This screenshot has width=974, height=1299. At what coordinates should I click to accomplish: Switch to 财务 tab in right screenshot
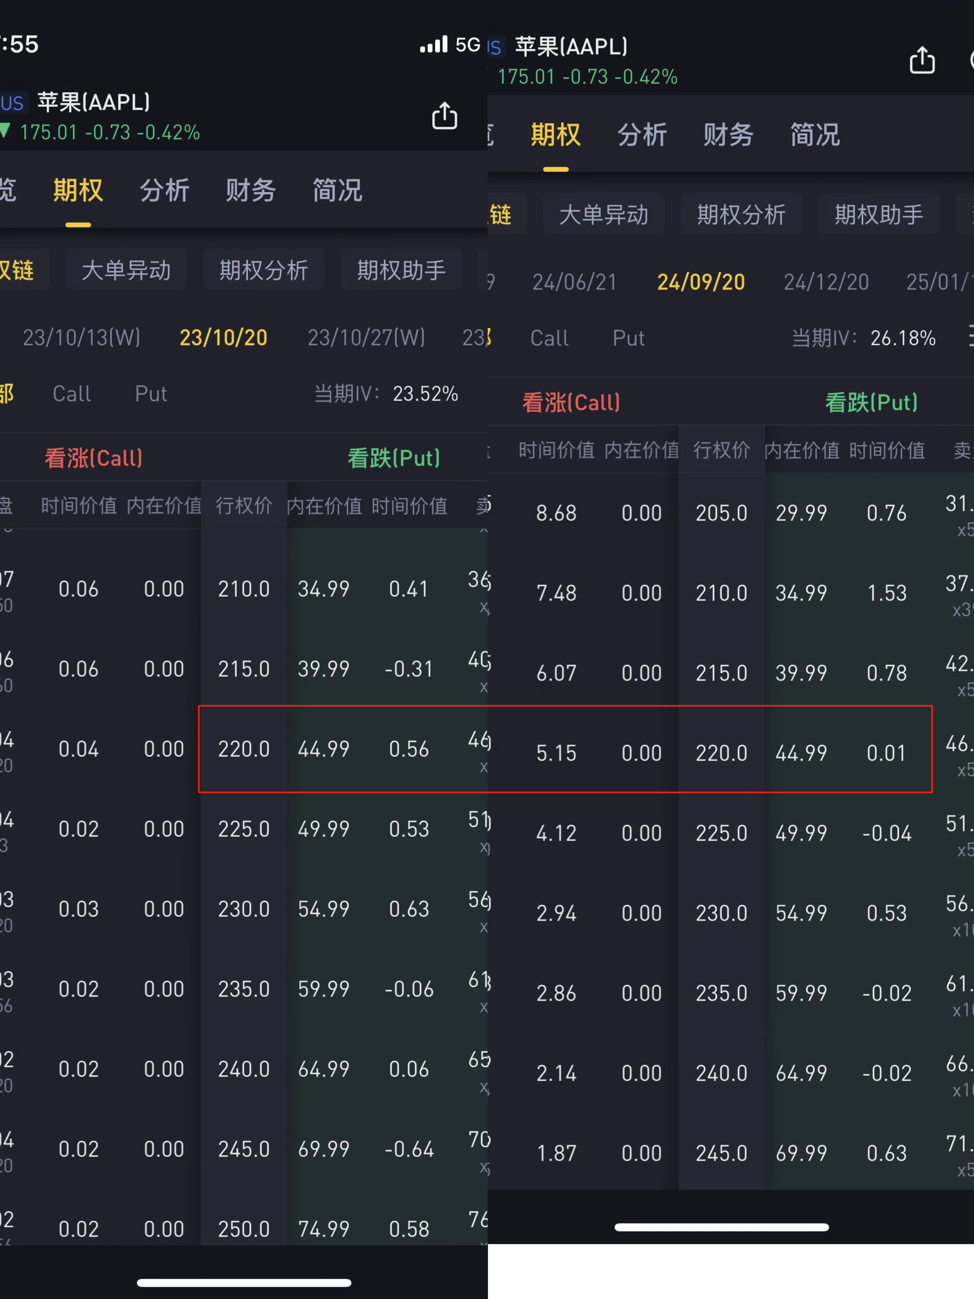[728, 134]
